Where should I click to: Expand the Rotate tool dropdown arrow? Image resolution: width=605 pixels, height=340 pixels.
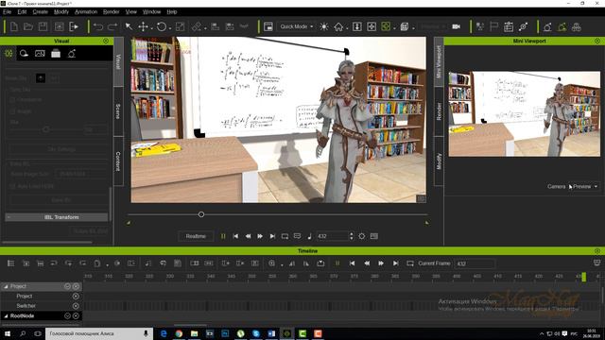click(170, 28)
